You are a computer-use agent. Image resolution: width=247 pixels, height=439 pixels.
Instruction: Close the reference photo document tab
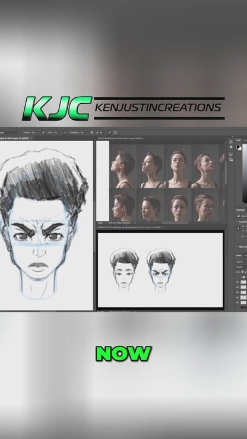[x=143, y=138]
